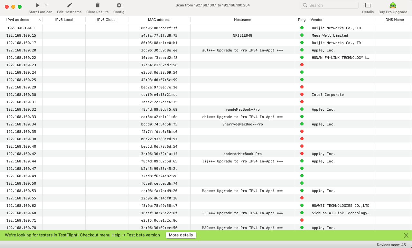Click the Buy Pro Upgrade icon
Screen dimensions: 412x248
(393, 5)
